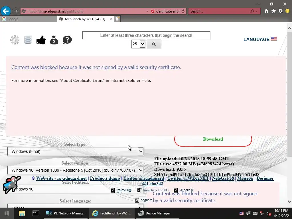Click the magnifier search button
The width and height of the screenshot is (292, 219).
(x=154, y=44)
